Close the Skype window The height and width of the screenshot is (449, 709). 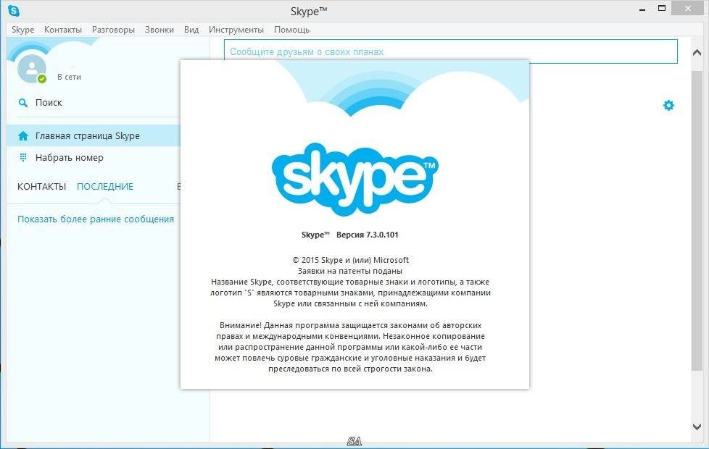click(688, 8)
